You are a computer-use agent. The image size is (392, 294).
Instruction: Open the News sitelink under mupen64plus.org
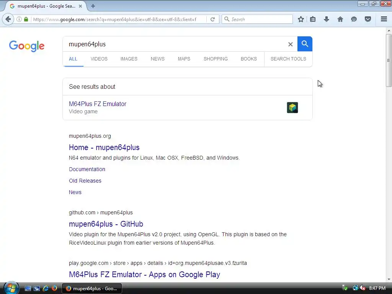pyautogui.click(x=75, y=192)
